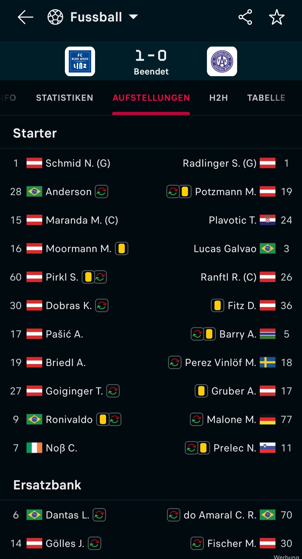Open the Austria Wien club logo

click(x=222, y=61)
